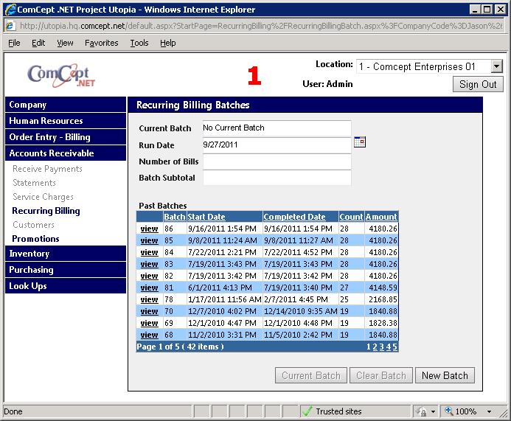Open the Location dropdown list

[x=496, y=66]
